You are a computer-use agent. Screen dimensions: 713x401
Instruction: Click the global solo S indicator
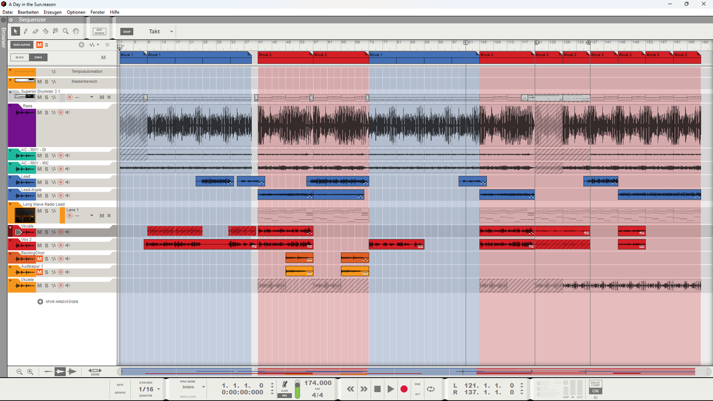[47, 45]
